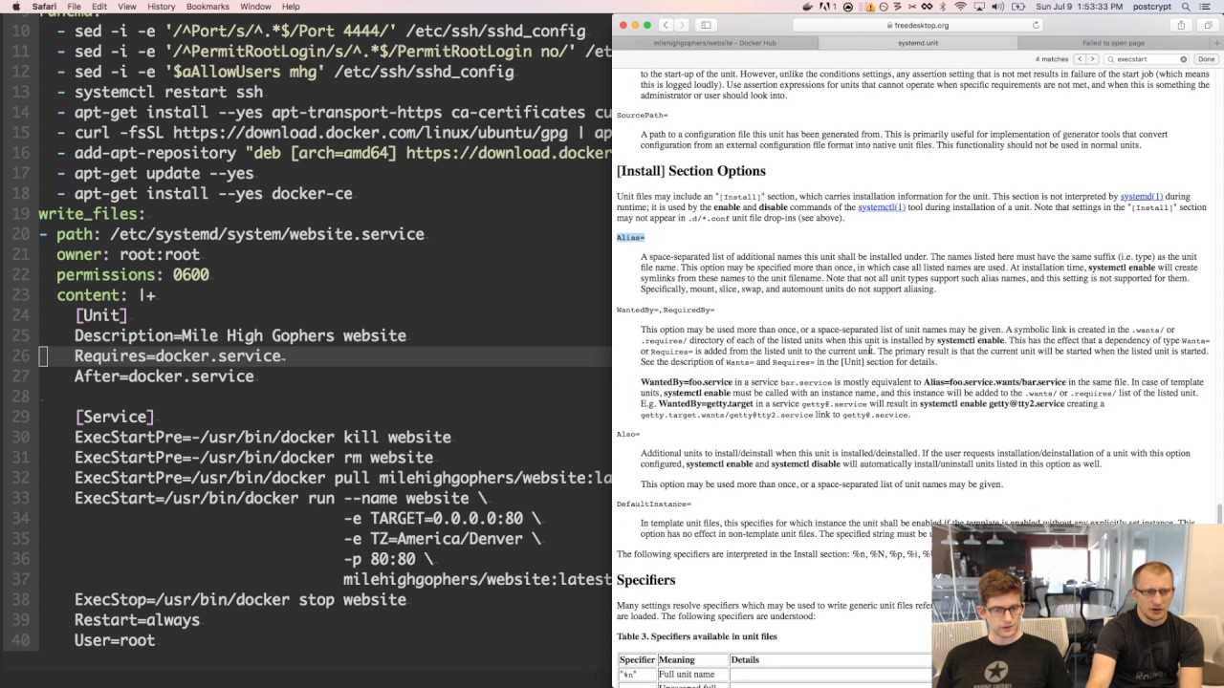The image size is (1224, 688).
Task: Open the History menu
Action: (x=162, y=7)
